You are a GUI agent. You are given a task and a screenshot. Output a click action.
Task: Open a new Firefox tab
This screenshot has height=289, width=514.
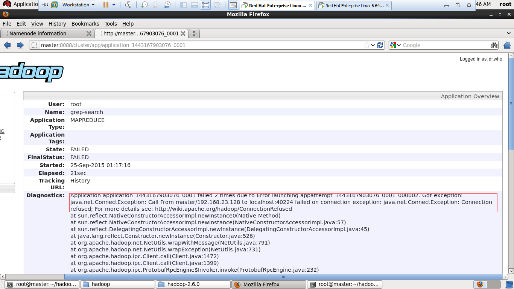coord(194,33)
